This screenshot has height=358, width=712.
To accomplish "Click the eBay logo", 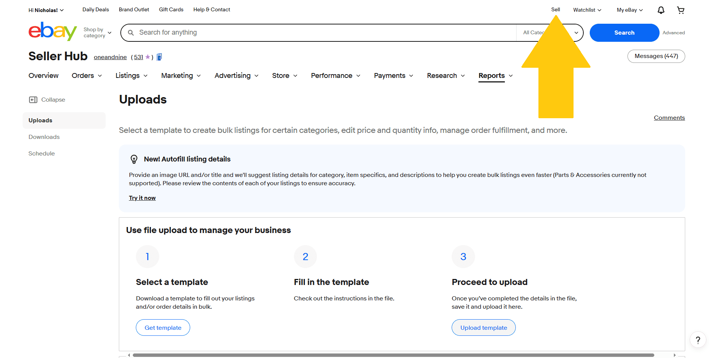I will 52,32.
